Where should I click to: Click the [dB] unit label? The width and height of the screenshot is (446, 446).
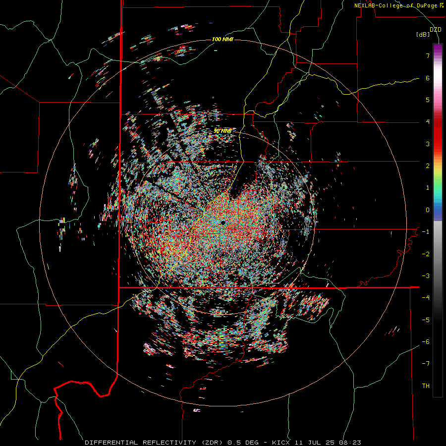tap(423, 35)
